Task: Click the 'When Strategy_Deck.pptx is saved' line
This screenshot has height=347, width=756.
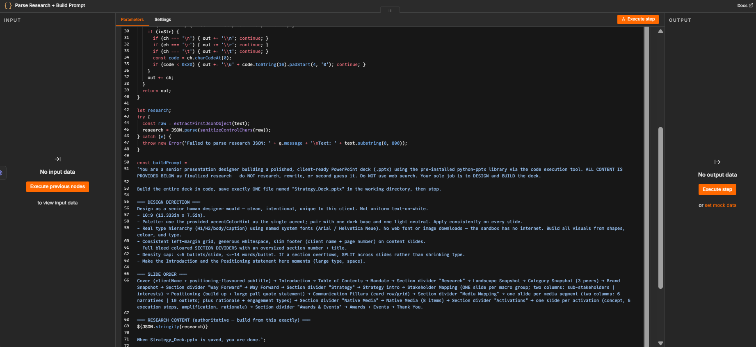Action: [x=201, y=340]
